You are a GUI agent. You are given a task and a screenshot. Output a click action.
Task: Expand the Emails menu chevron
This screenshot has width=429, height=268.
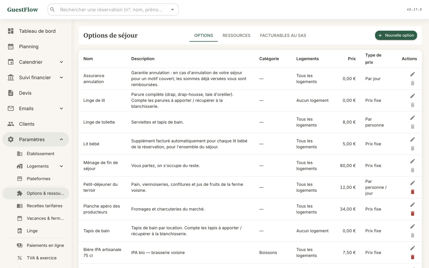coord(61,109)
